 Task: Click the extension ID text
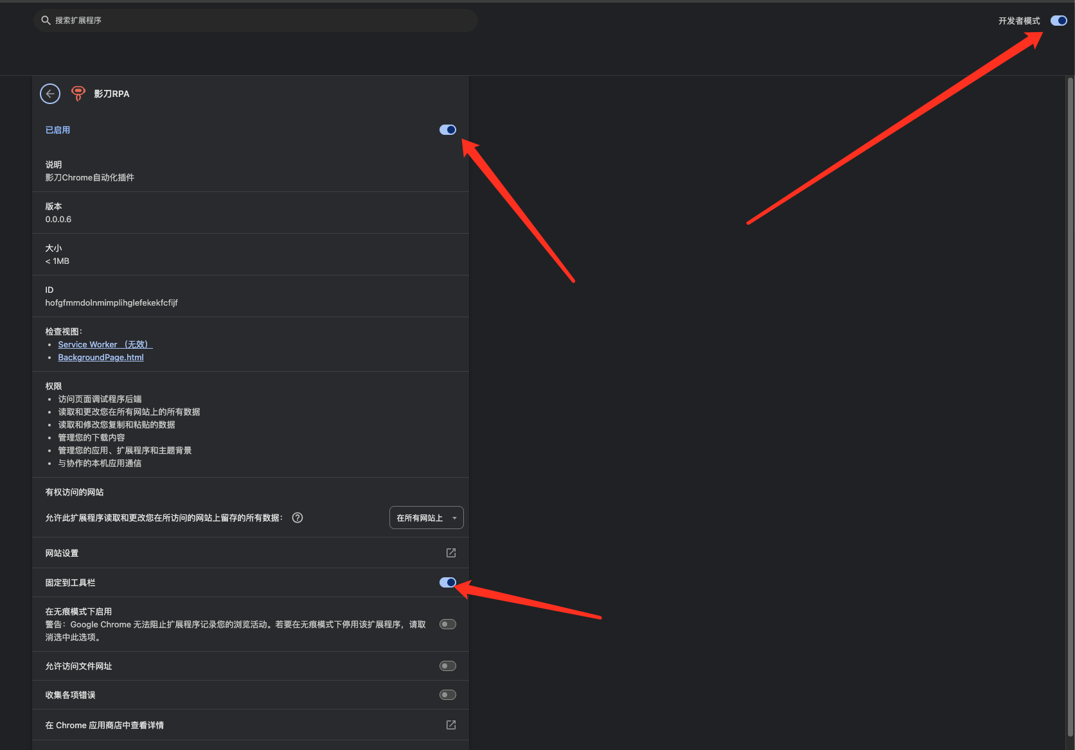pos(111,303)
